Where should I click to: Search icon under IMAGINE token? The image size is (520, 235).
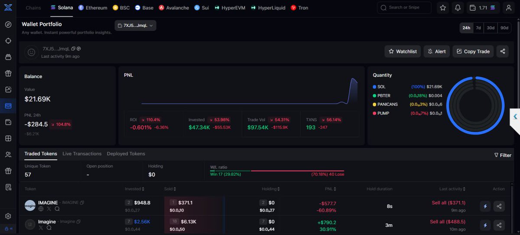[57, 209]
